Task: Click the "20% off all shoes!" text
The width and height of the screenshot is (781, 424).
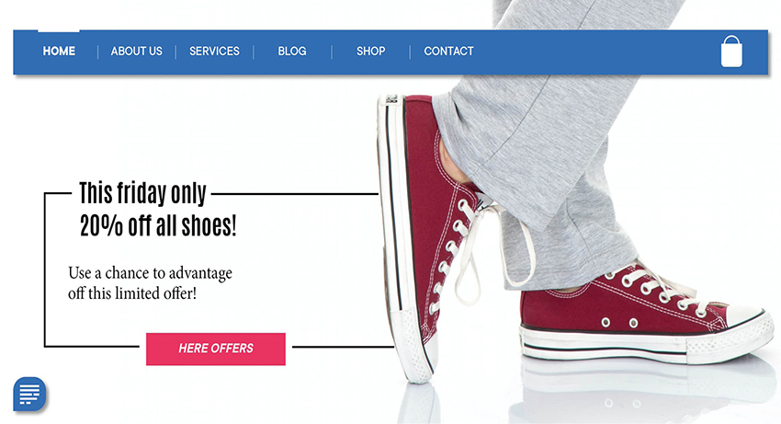Action: coord(158,225)
